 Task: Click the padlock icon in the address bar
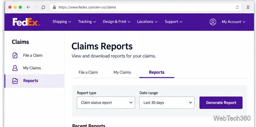(x=54, y=7)
